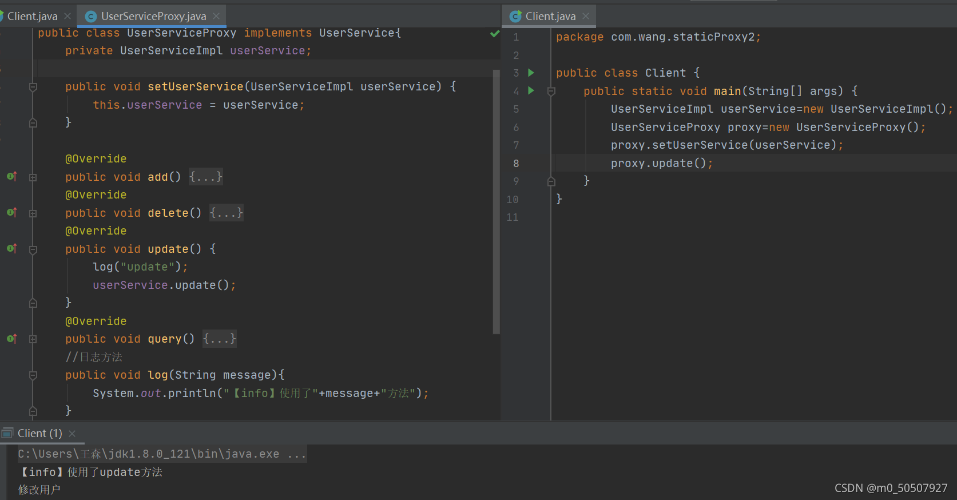Click the override gutter icon for add()

11,176
